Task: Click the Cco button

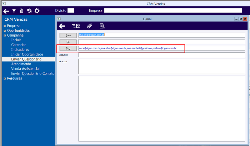Action: coord(68,48)
